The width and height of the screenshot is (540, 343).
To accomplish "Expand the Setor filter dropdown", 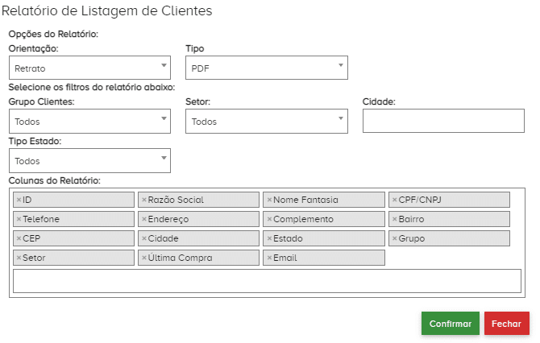I will [267, 122].
